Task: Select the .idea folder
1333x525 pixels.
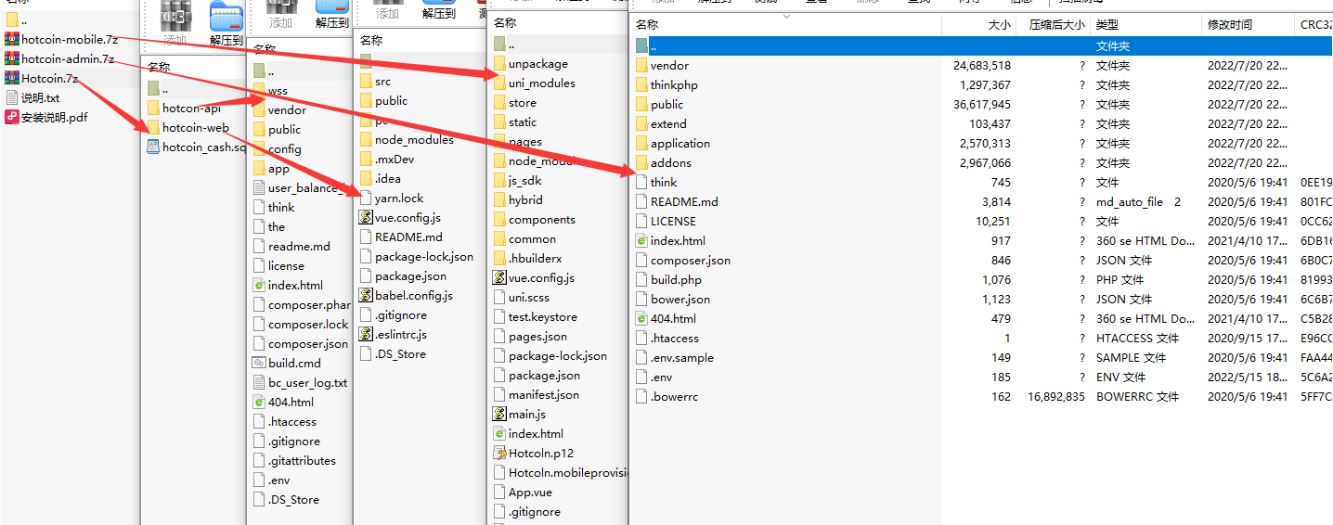Action: point(382,178)
